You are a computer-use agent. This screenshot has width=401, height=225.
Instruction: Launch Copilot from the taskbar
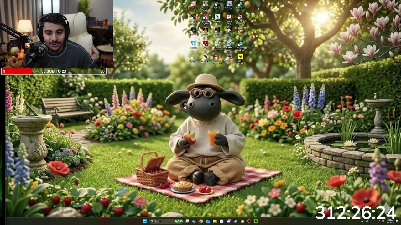tap(194, 221)
